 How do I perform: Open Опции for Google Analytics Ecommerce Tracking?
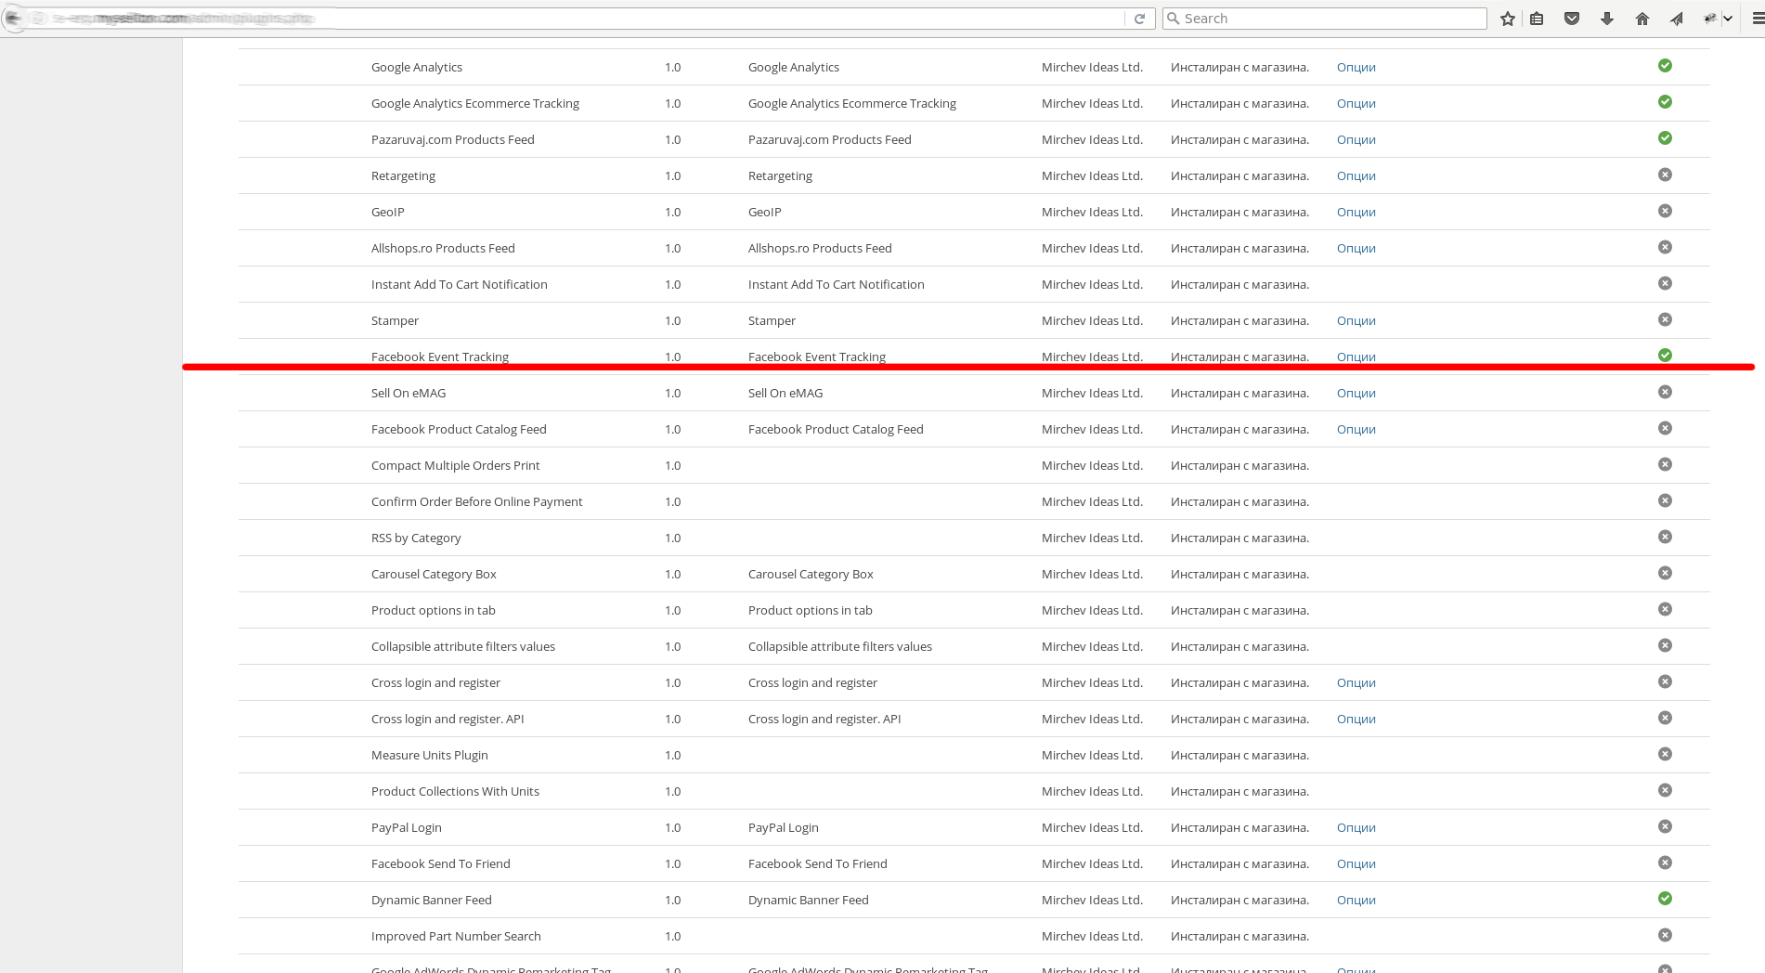[1356, 104]
